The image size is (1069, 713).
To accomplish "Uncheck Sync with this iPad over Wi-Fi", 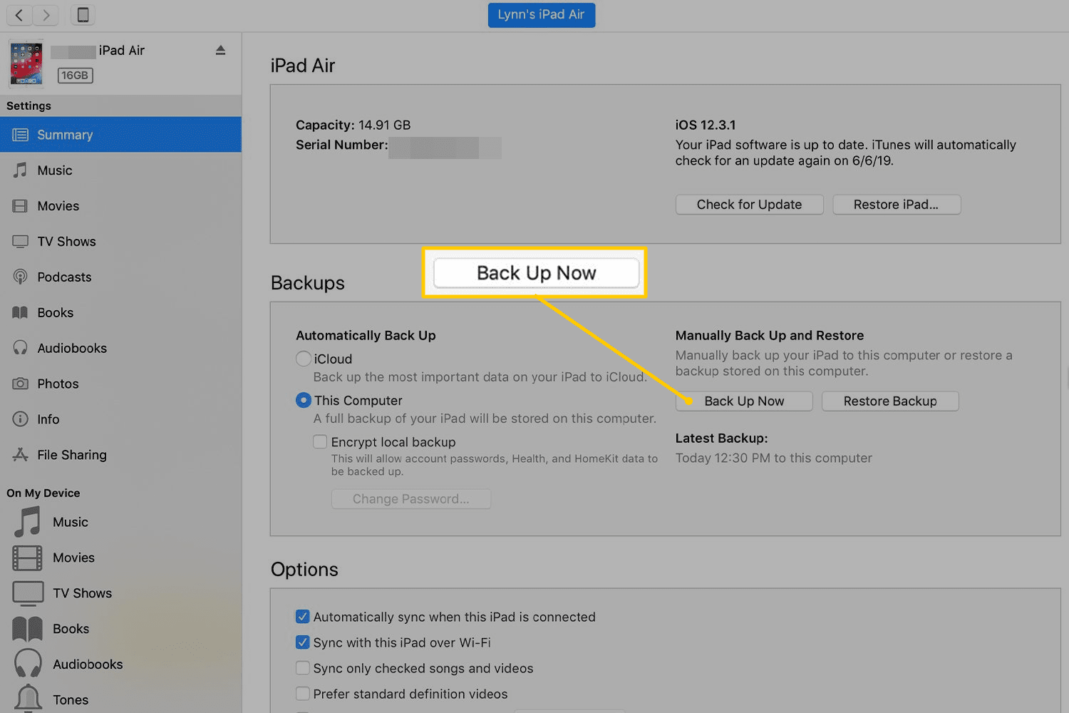I will pos(303,642).
